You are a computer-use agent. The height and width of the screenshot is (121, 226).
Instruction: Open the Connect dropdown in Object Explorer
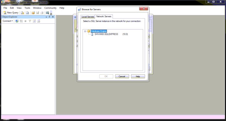(x=8, y=21)
